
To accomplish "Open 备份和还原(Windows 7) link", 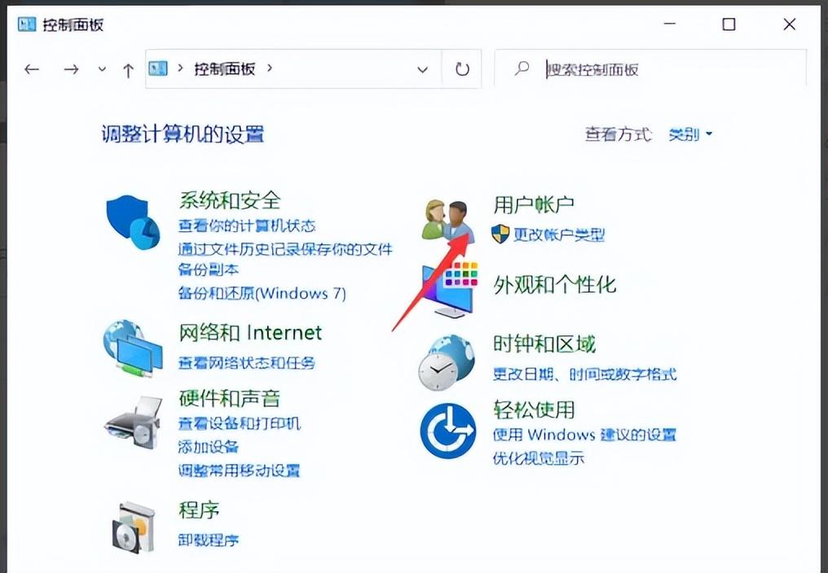I will point(262,293).
